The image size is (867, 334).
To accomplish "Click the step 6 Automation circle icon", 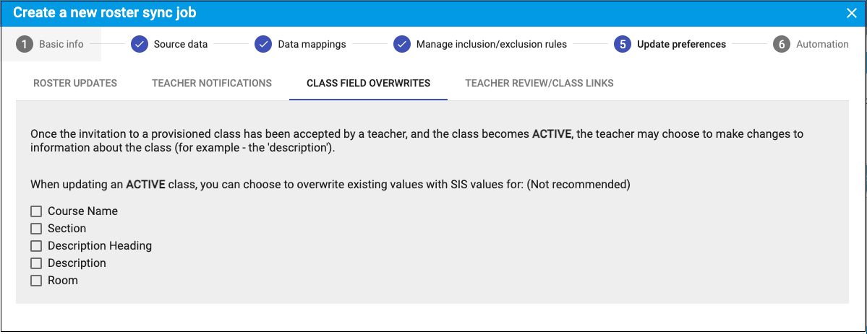I will 781,44.
